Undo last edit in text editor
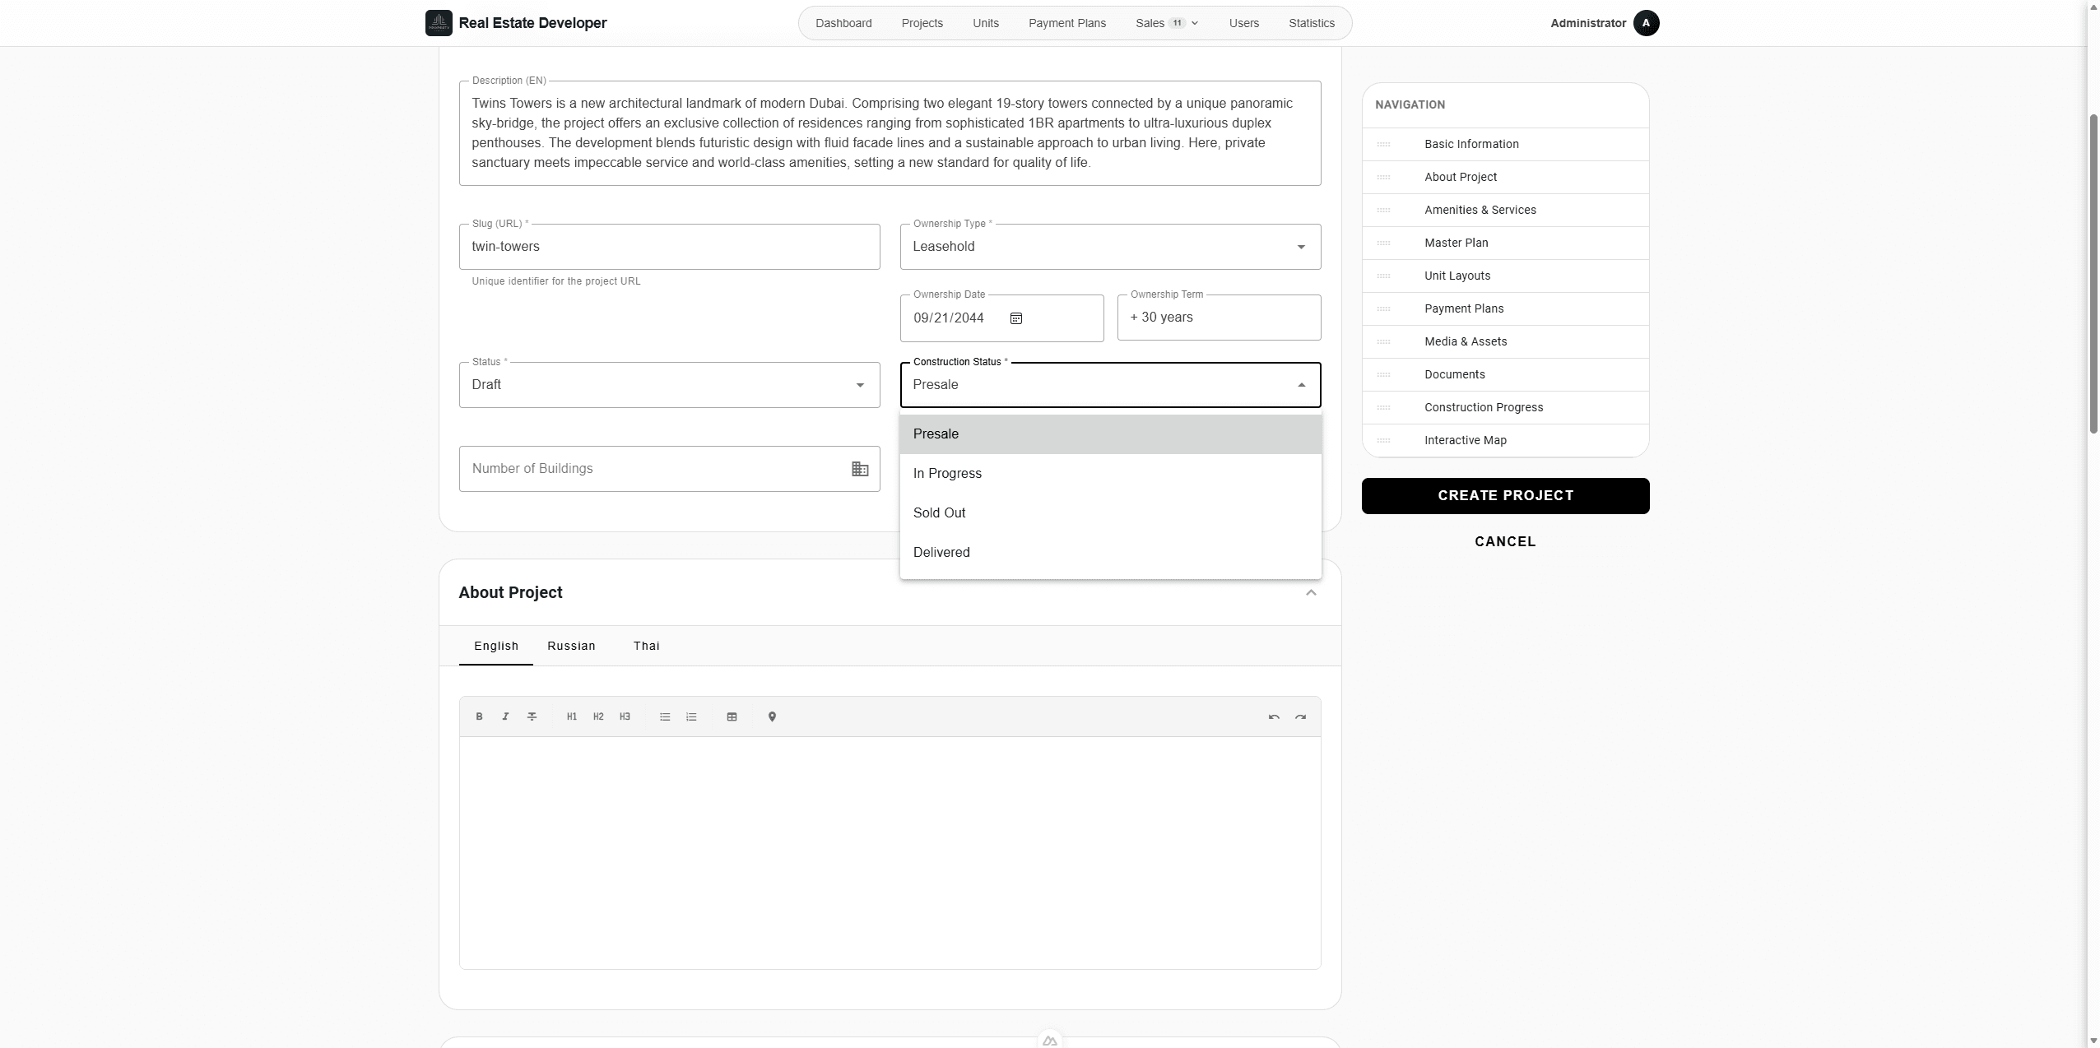The height and width of the screenshot is (1048, 2100). 1274,716
